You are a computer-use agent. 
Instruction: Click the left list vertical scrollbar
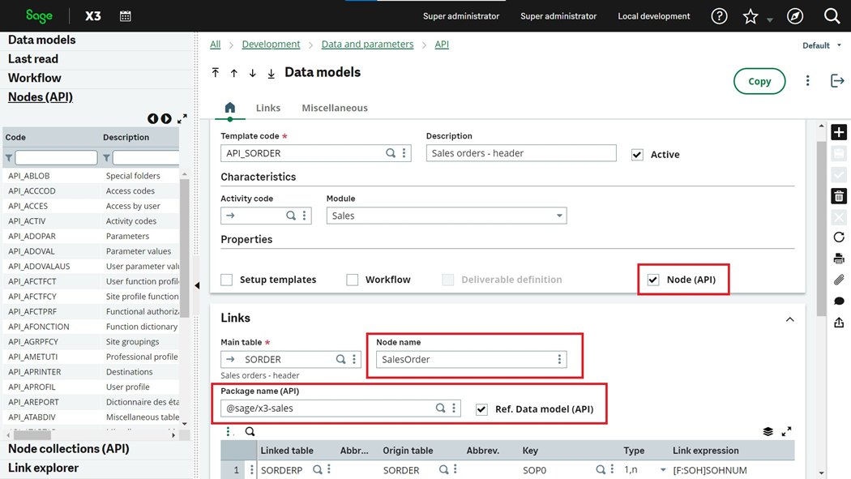[185, 248]
